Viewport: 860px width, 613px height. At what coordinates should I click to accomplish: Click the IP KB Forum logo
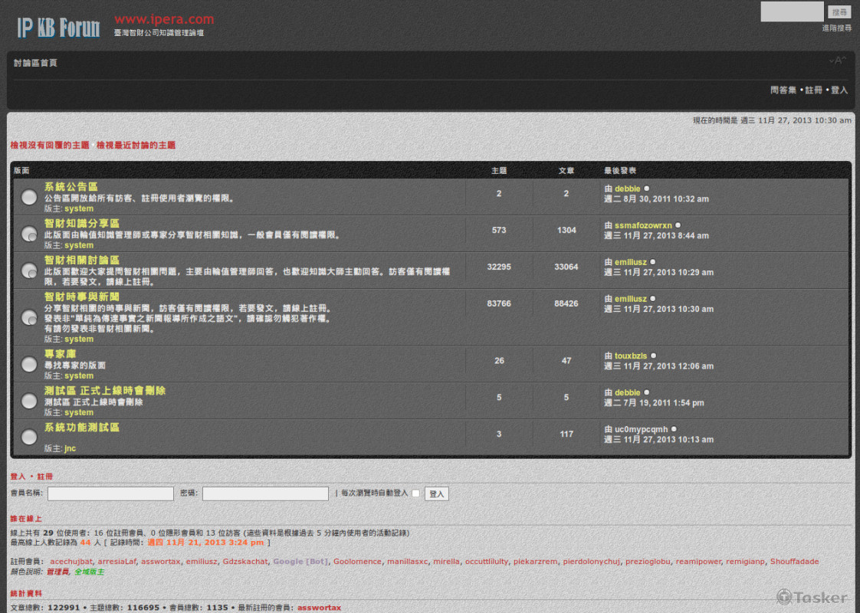pos(58,28)
